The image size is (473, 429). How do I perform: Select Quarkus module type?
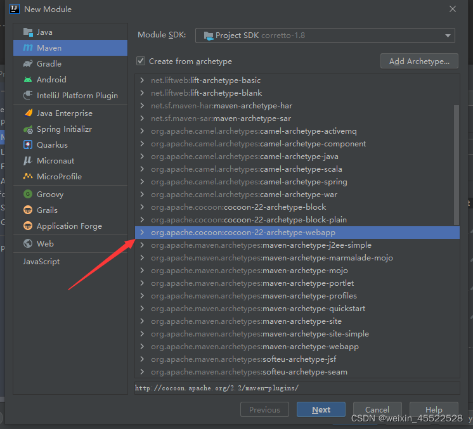[70, 144]
